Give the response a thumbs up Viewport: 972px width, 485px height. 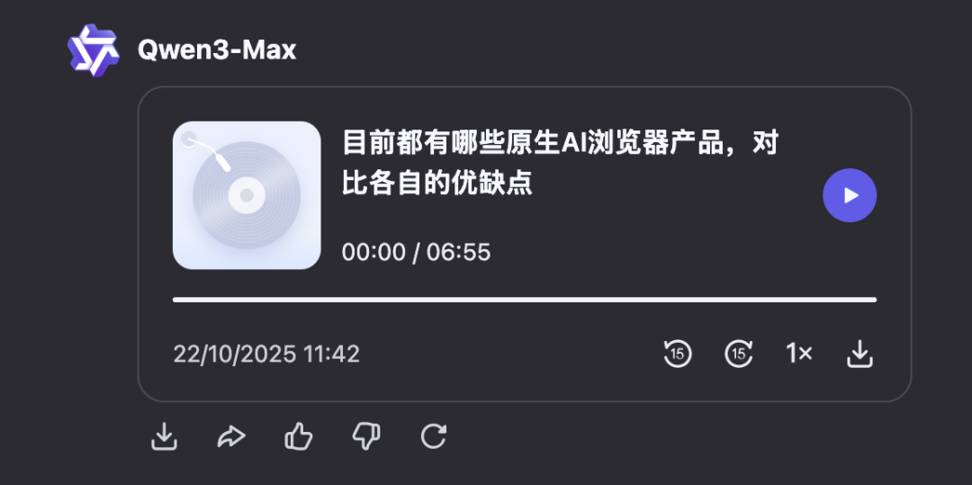299,436
